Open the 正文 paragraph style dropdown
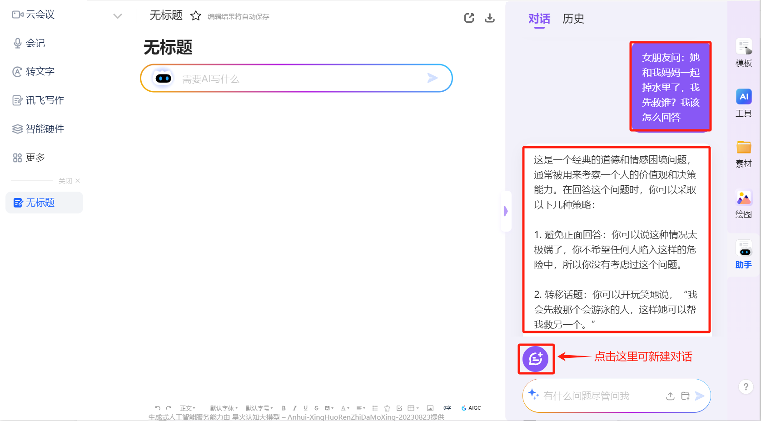Viewport: 761px width, 421px height. (x=187, y=408)
